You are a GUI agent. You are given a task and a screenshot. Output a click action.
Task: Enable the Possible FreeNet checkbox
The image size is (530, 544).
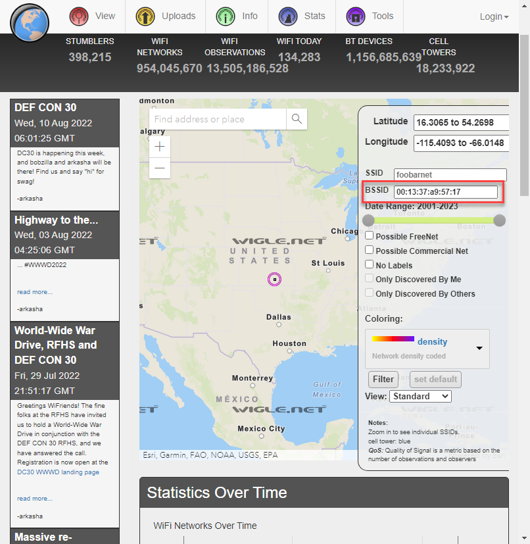[370, 236]
